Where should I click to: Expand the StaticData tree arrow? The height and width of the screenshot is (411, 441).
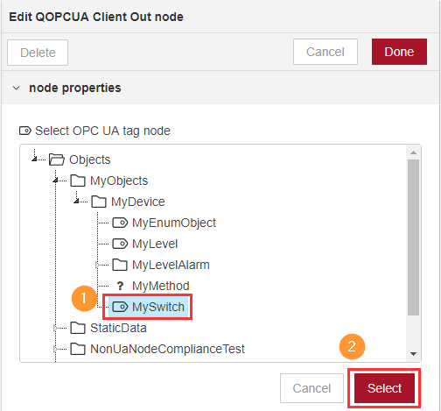55,329
